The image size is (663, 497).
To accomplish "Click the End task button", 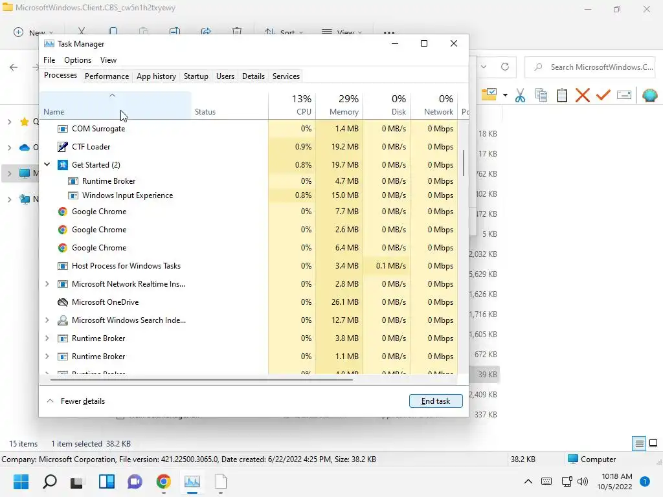I will tap(436, 401).
